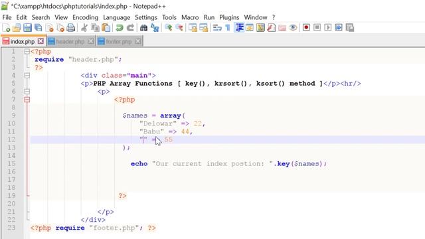Image resolution: width=425 pixels, height=239 pixels.
Task: Undo the last edit with the green Undo arrow
Action: tap(120, 28)
